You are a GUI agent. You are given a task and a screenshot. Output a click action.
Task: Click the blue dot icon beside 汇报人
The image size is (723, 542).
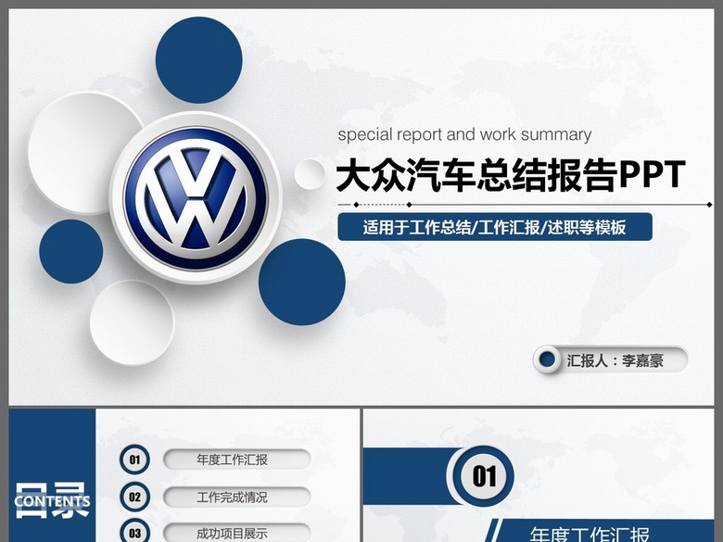point(547,360)
